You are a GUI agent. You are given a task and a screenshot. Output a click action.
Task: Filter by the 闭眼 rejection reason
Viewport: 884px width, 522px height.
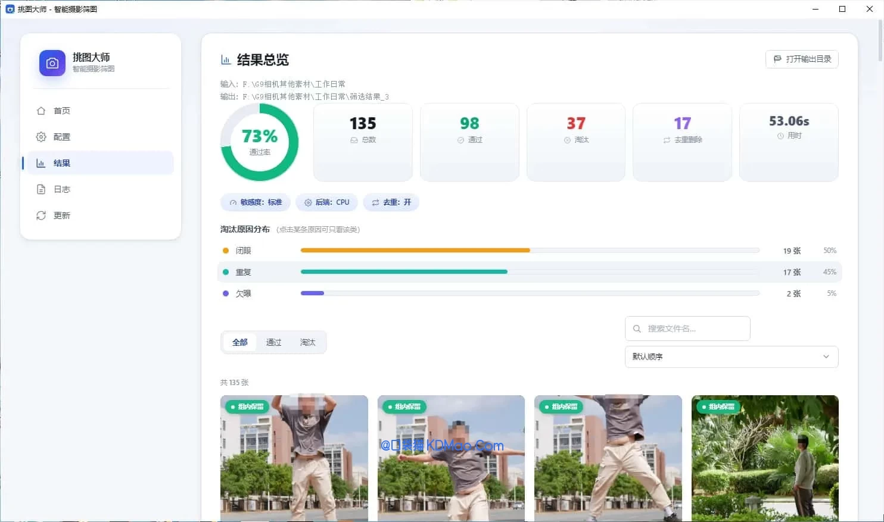tap(530, 251)
